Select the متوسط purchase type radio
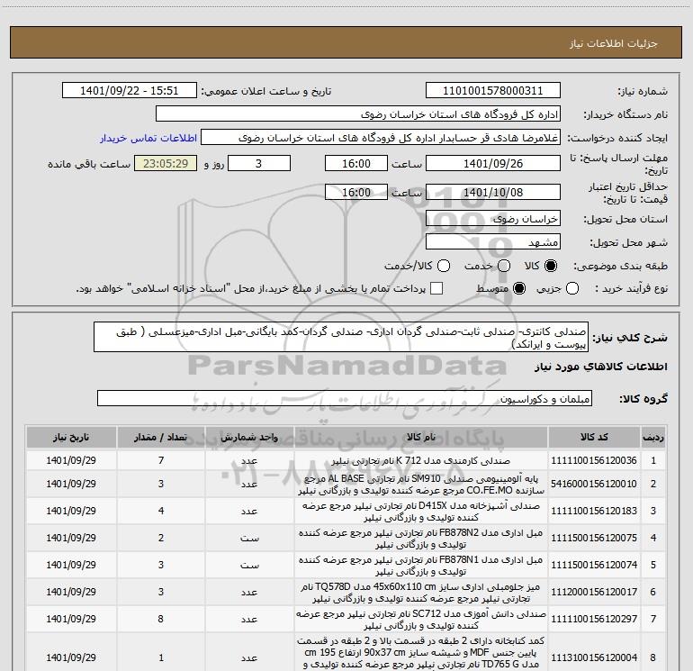The height and width of the screenshot is (671, 693). tap(519, 288)
